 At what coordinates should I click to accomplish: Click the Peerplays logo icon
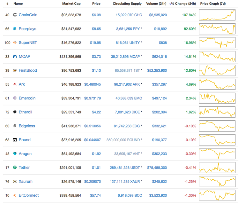tap(15, 29)
